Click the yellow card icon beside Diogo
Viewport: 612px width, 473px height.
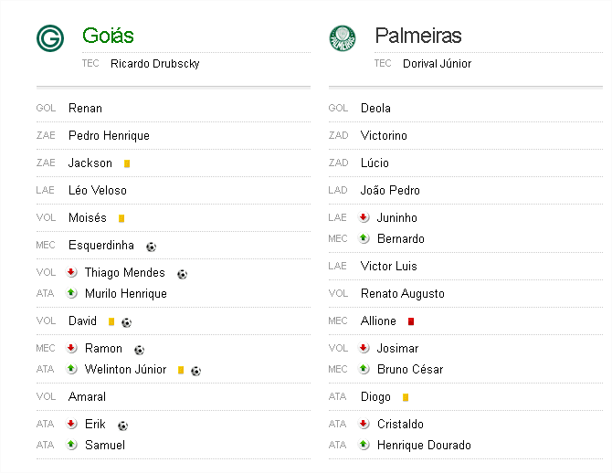tap(406, 397)
